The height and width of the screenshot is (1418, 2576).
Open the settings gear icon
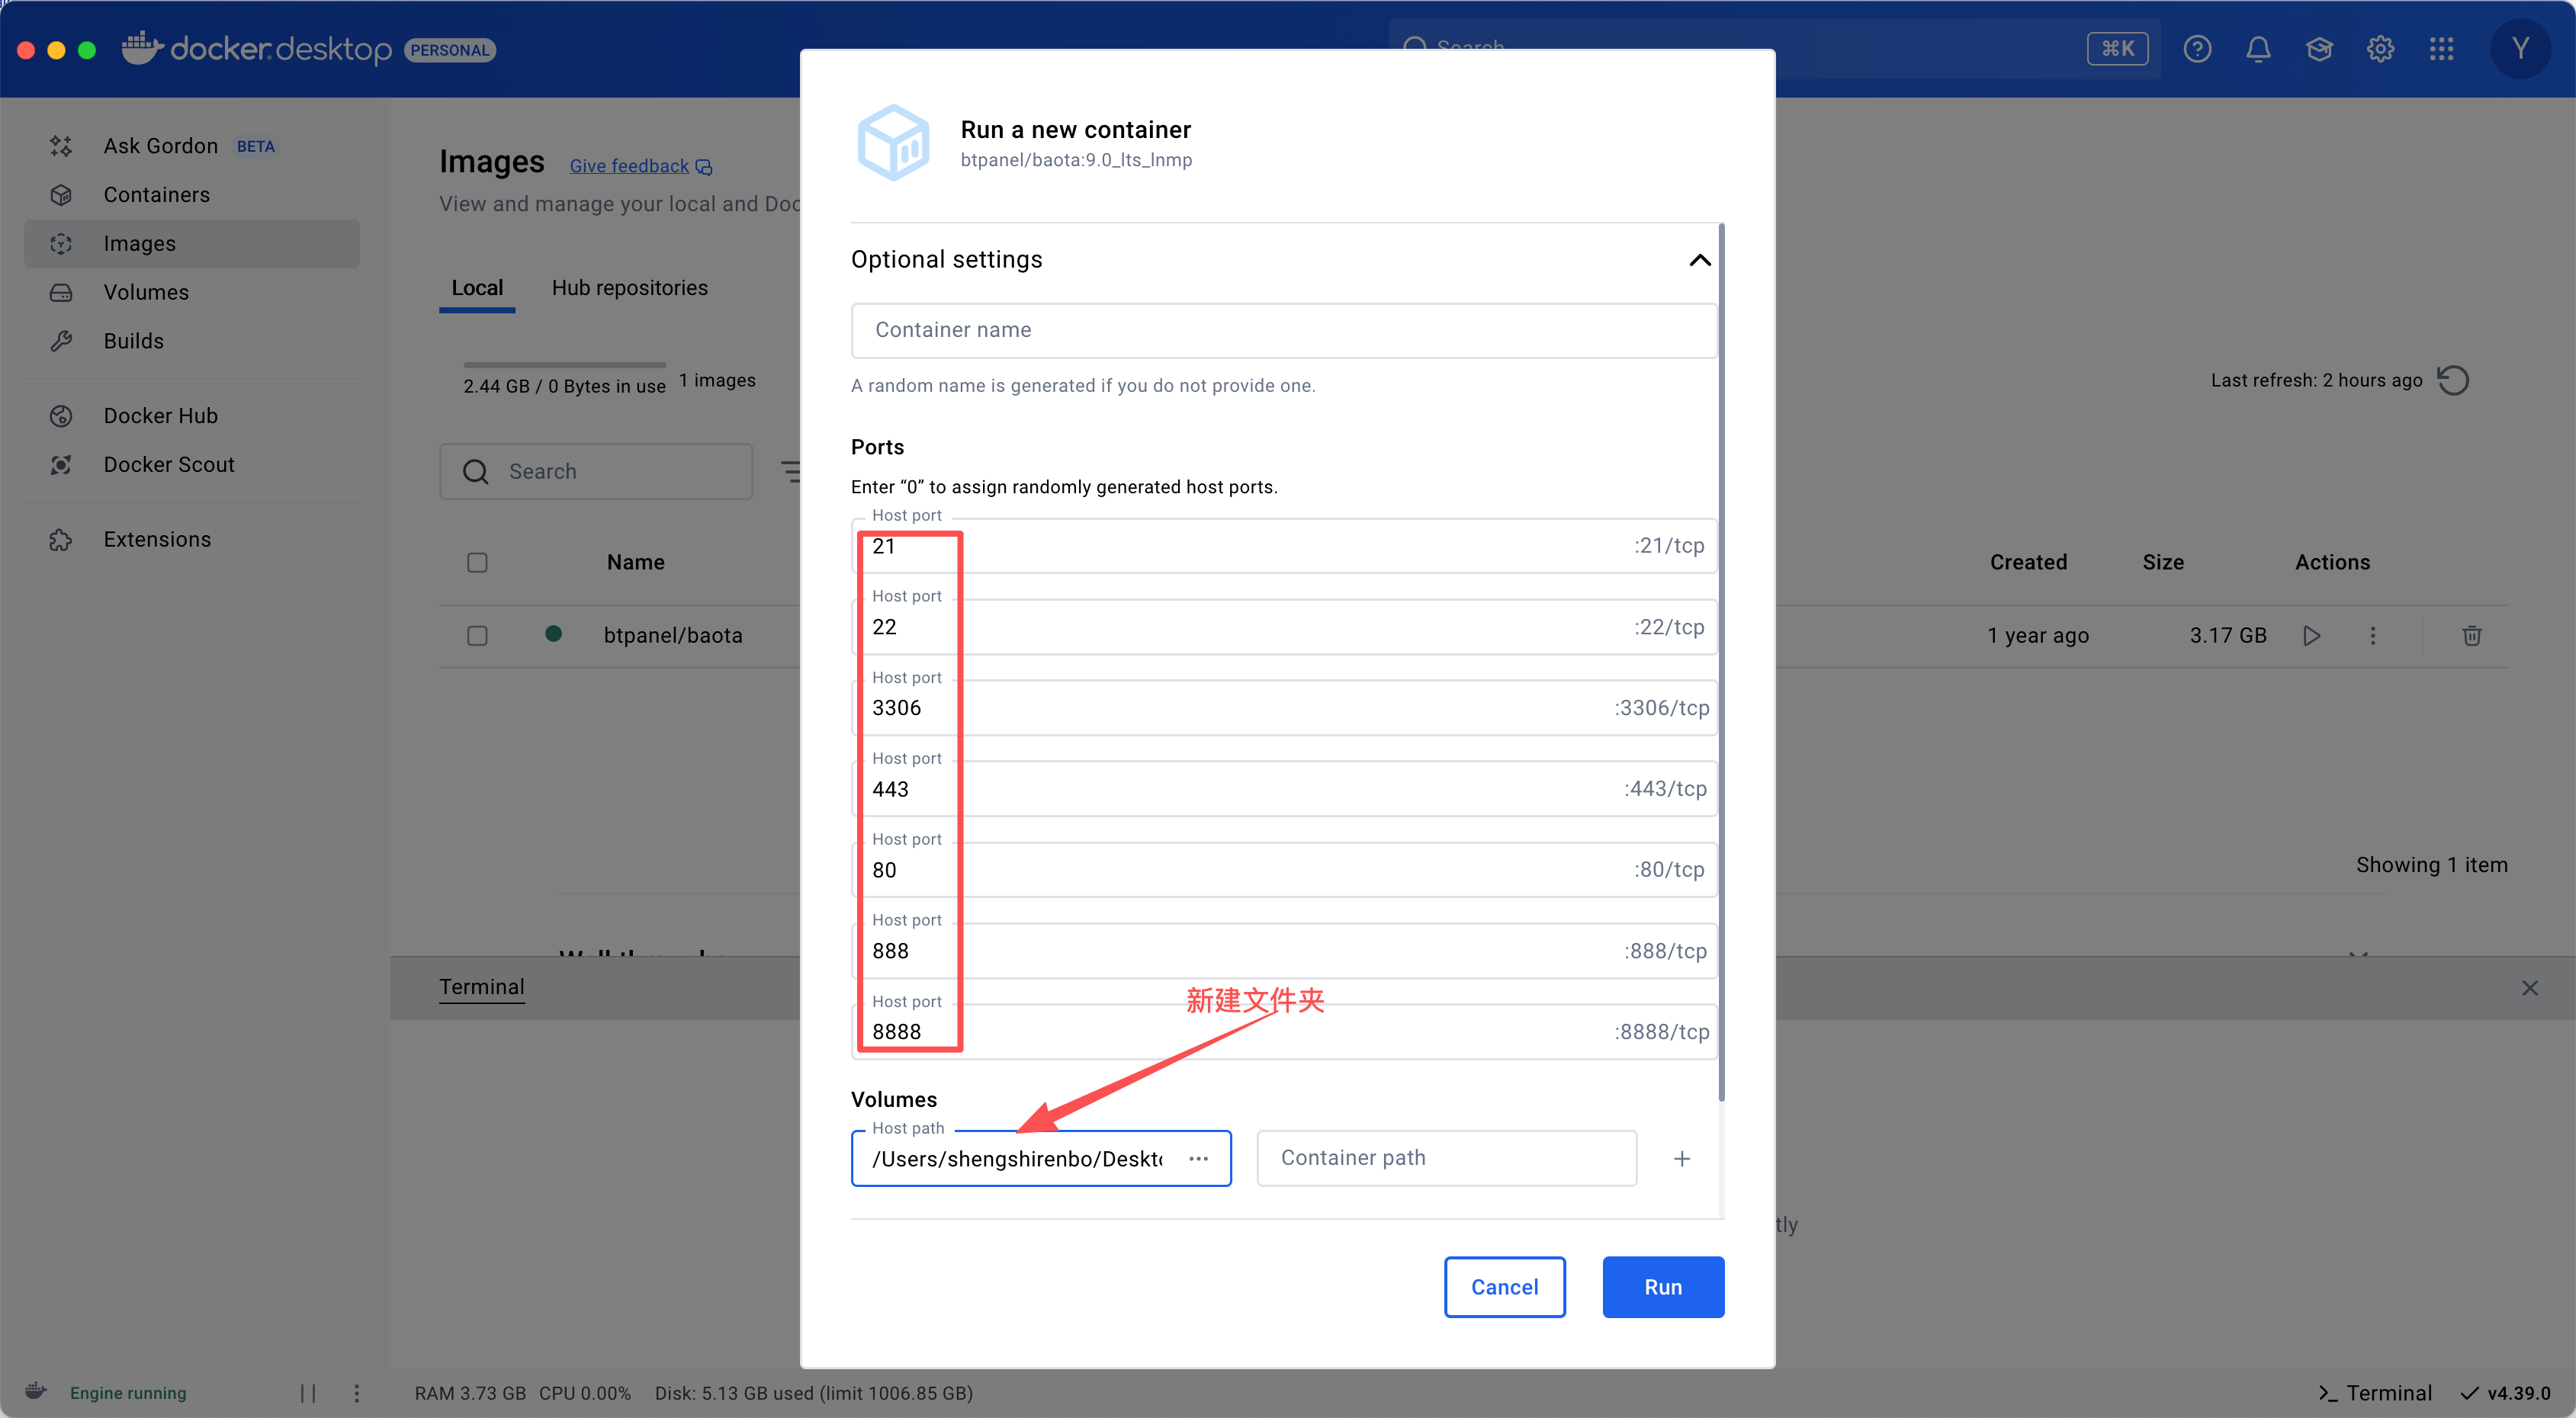pyautogui.click(x=2380, y=49)
